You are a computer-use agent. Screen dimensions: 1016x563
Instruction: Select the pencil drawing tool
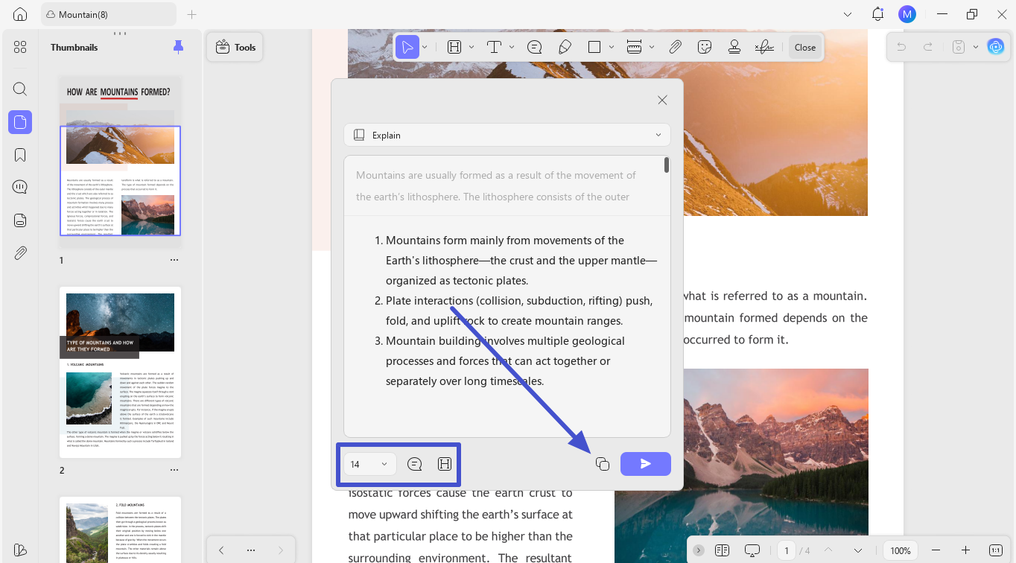565,47
